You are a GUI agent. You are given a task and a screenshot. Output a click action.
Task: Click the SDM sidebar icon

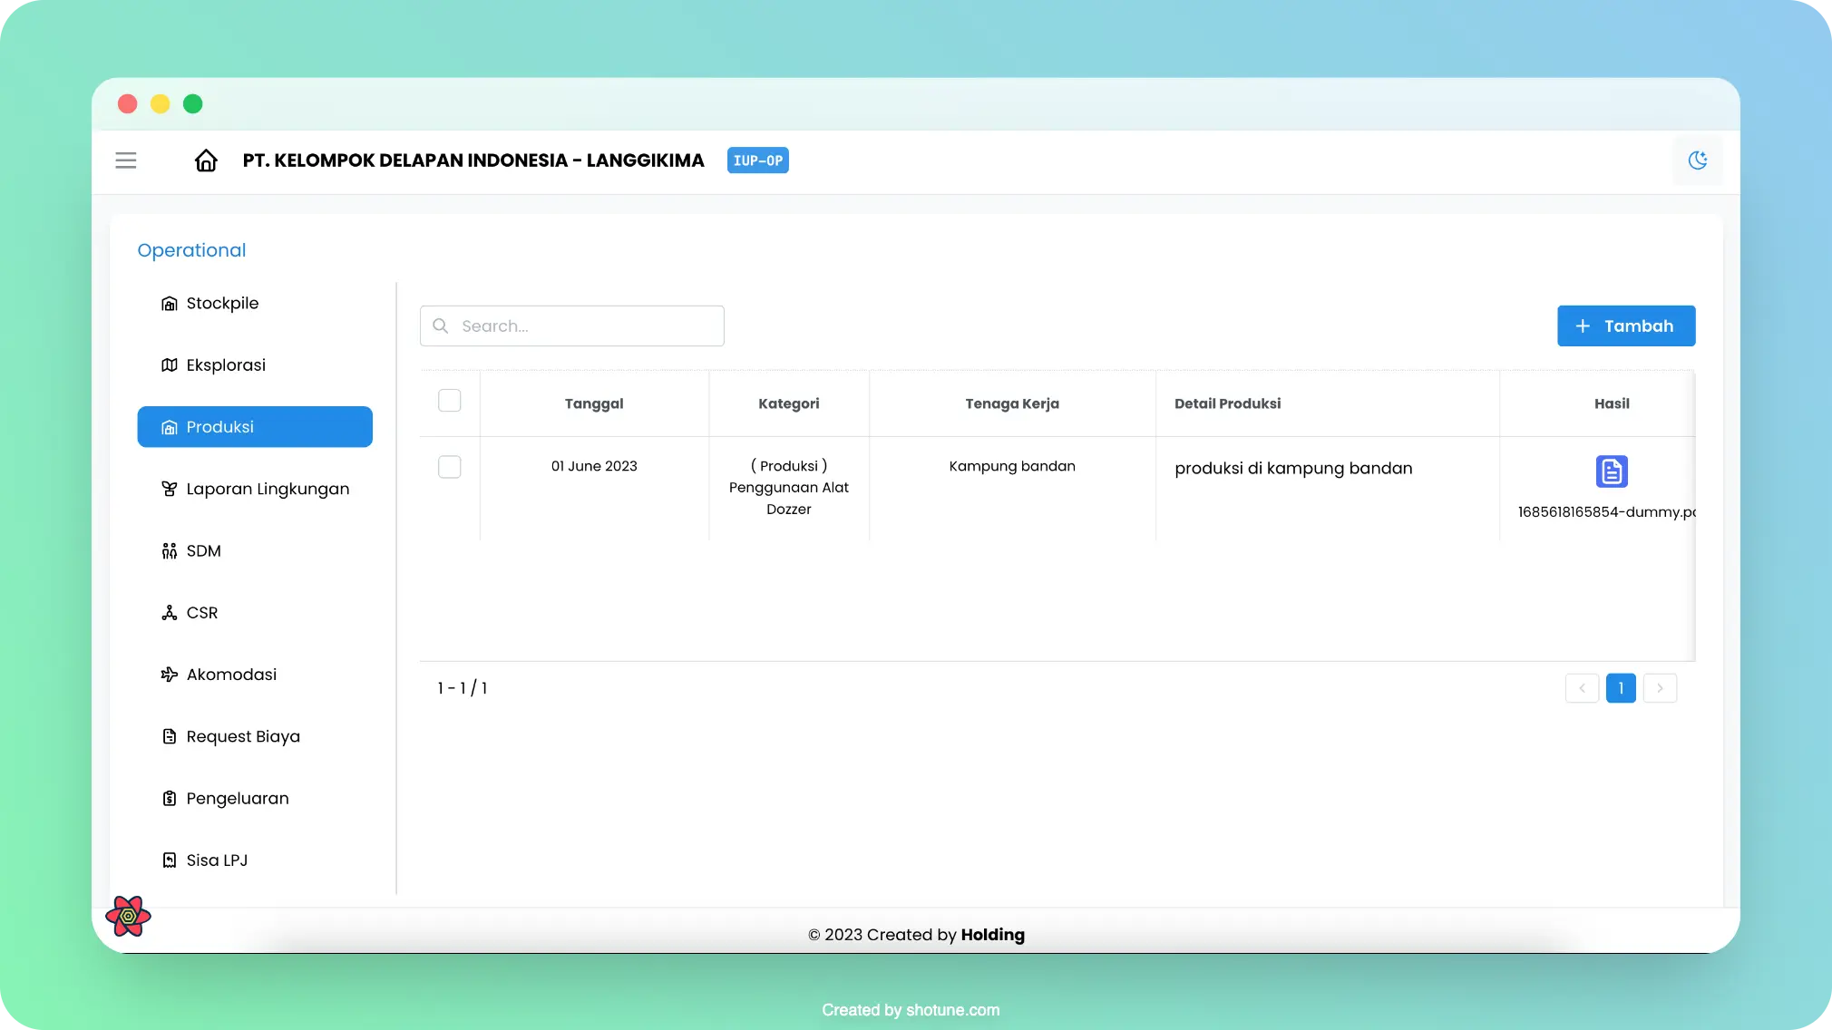point(169,551)
